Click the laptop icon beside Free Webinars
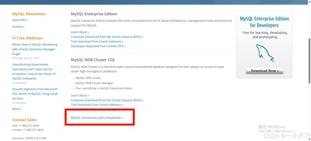This screenshot has height=141, width=311. (14, 38)
